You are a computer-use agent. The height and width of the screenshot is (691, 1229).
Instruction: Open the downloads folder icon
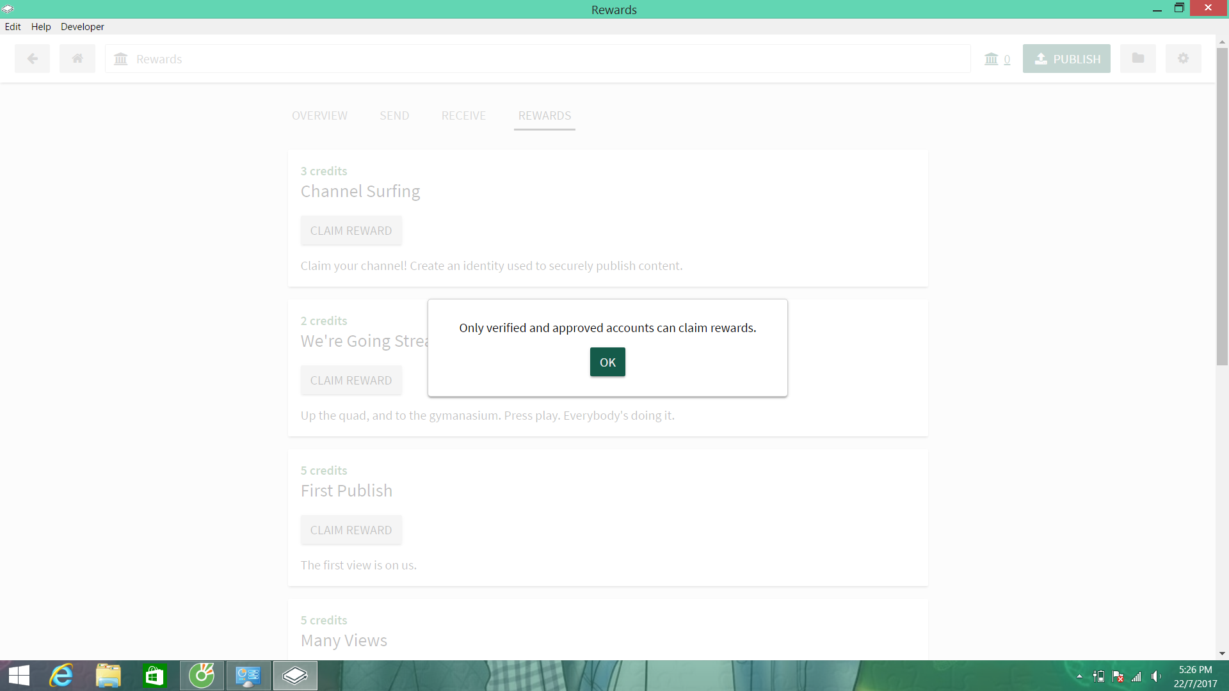[1137, 59]
